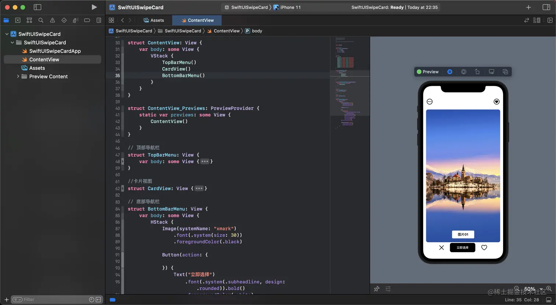
Task: Select scheme SwiftUISwipeCard in toolbar
Action: point(246,7)
